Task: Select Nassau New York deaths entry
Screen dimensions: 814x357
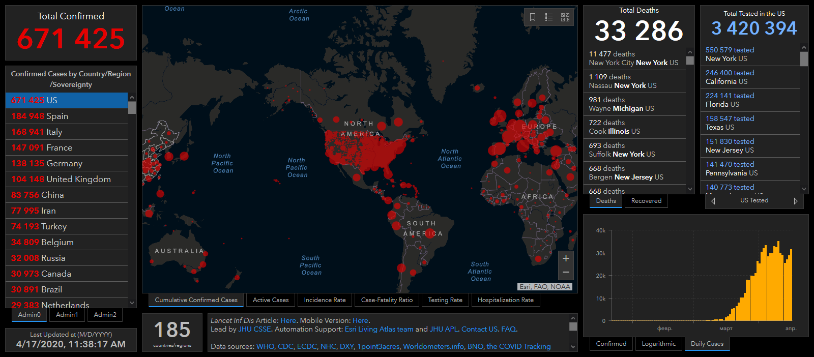Action: click(x=634, y=81)
